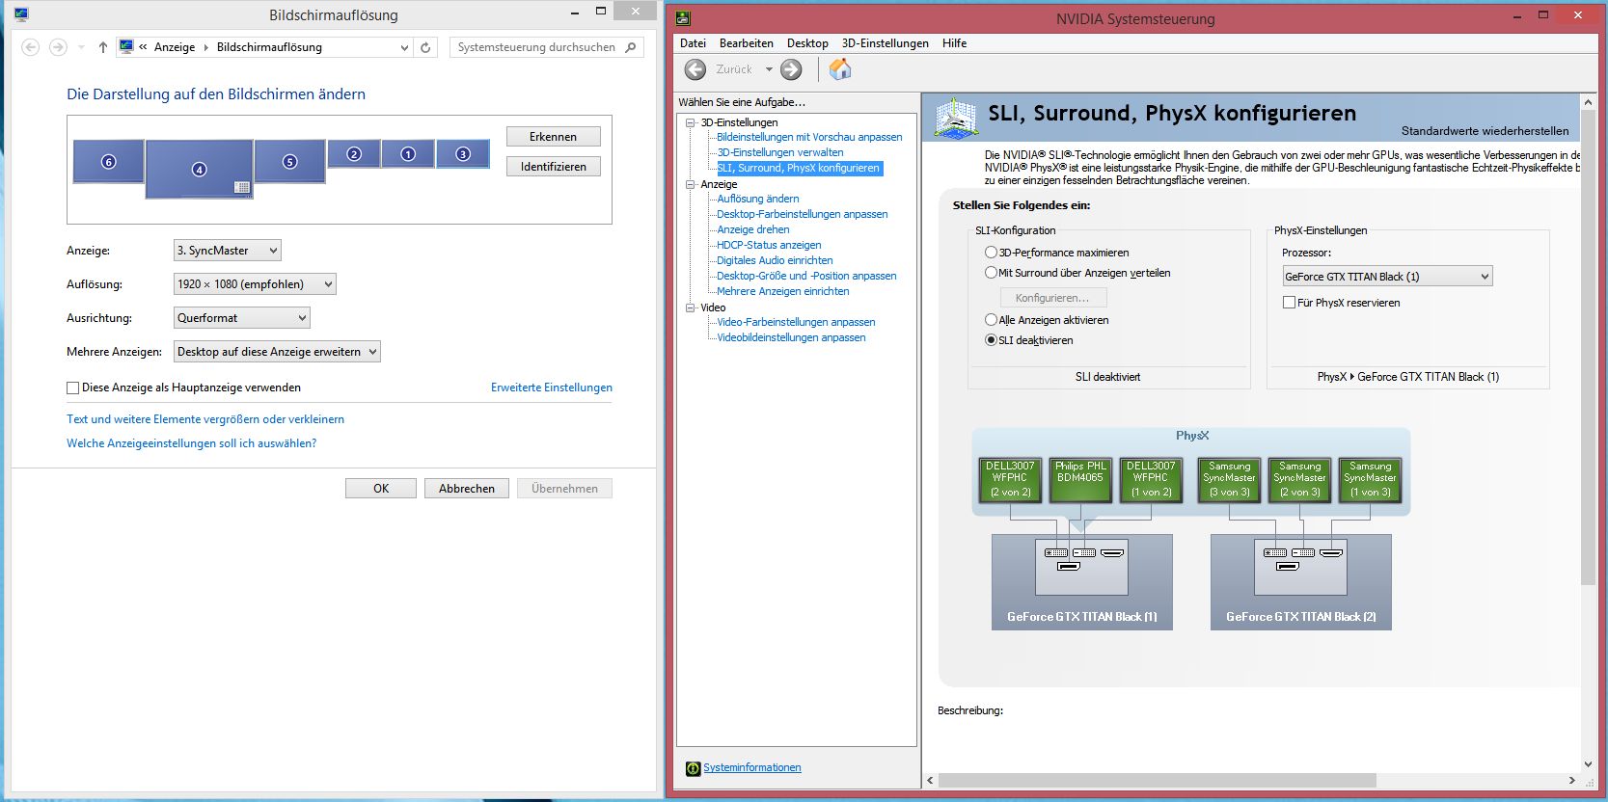Check Diese Anzeige als Hauptanzeige verwenden
The width and height of the screenshot is (1608, 802).
(x=72, y=388)
